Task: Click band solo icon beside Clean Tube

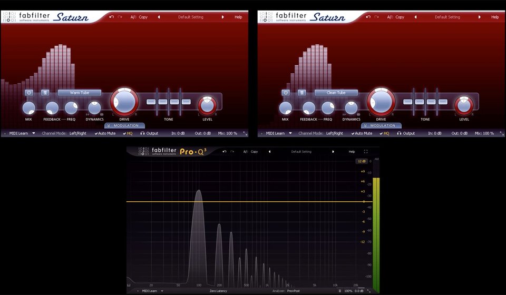Action: [301, 93]
